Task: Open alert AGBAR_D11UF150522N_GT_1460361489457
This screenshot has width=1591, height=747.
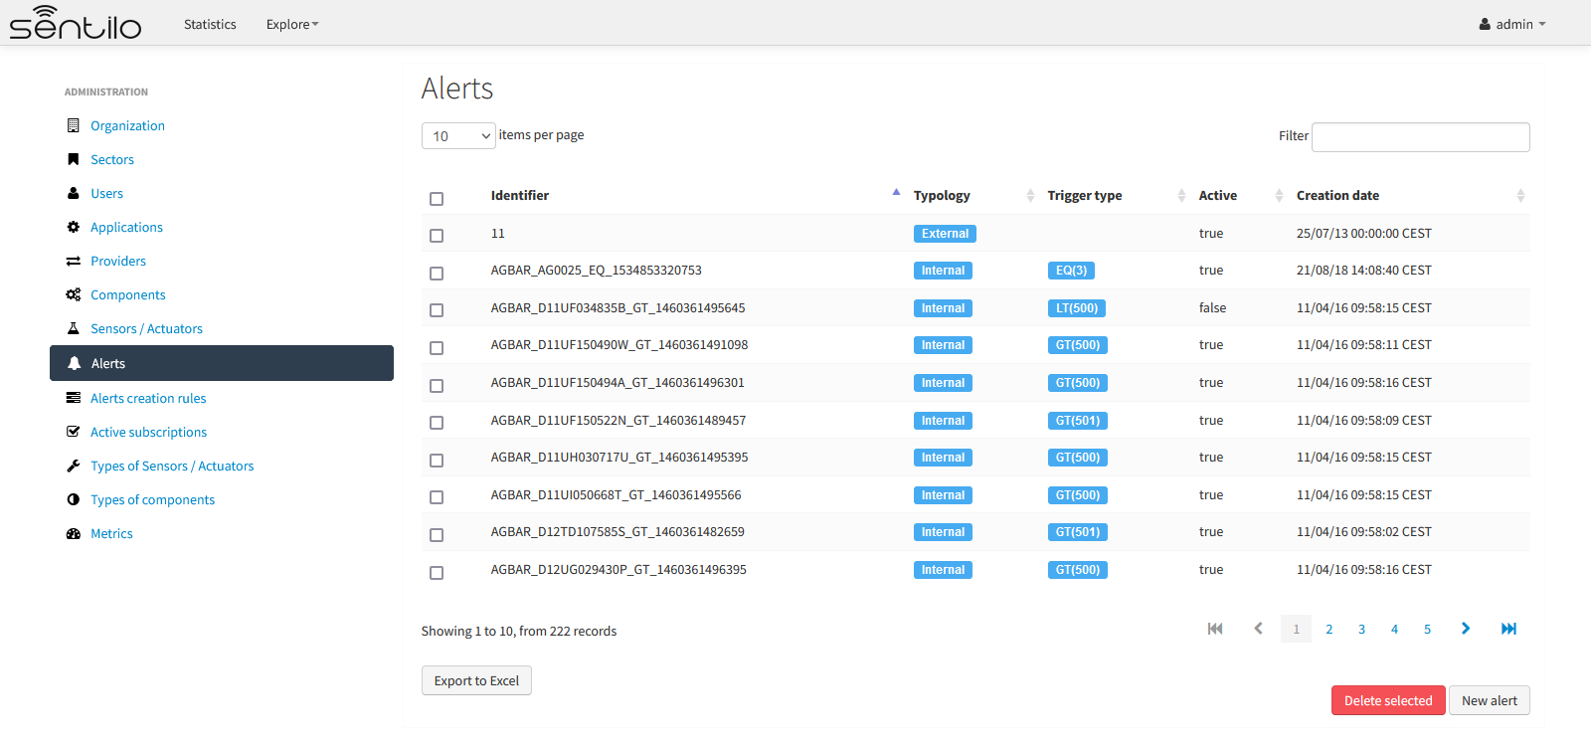Action: point(619,420)
